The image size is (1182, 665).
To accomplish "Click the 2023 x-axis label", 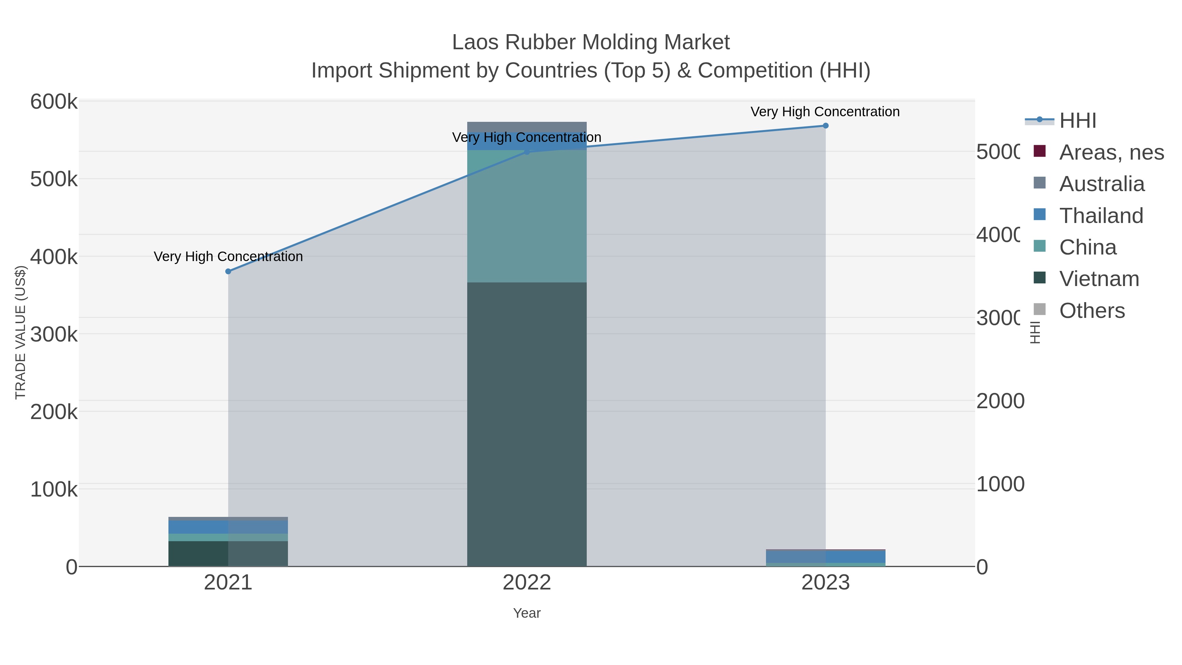I will pyautogui.click(x=825, y=583).
